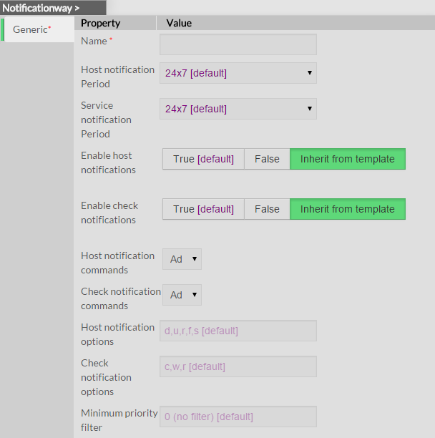Select Inherit from template for host notifications
This screenshot has height=438, width=435.
pyautogui.click(x=347, y=159)
